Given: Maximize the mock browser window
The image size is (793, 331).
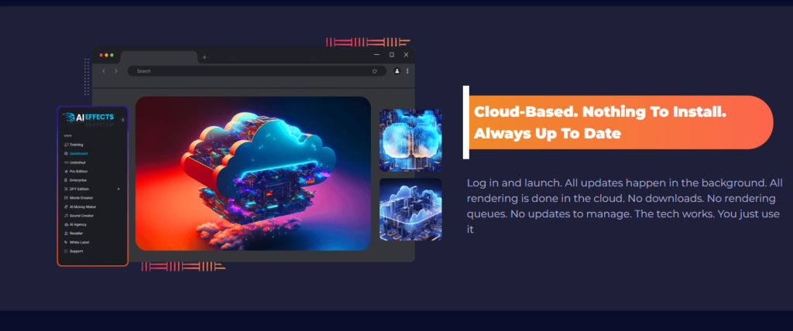Looking at the screenshot, I should tap(391, 55).
